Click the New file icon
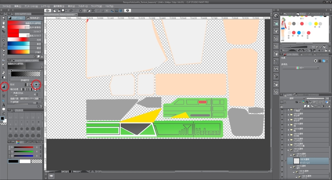 [x=55, y=10]
